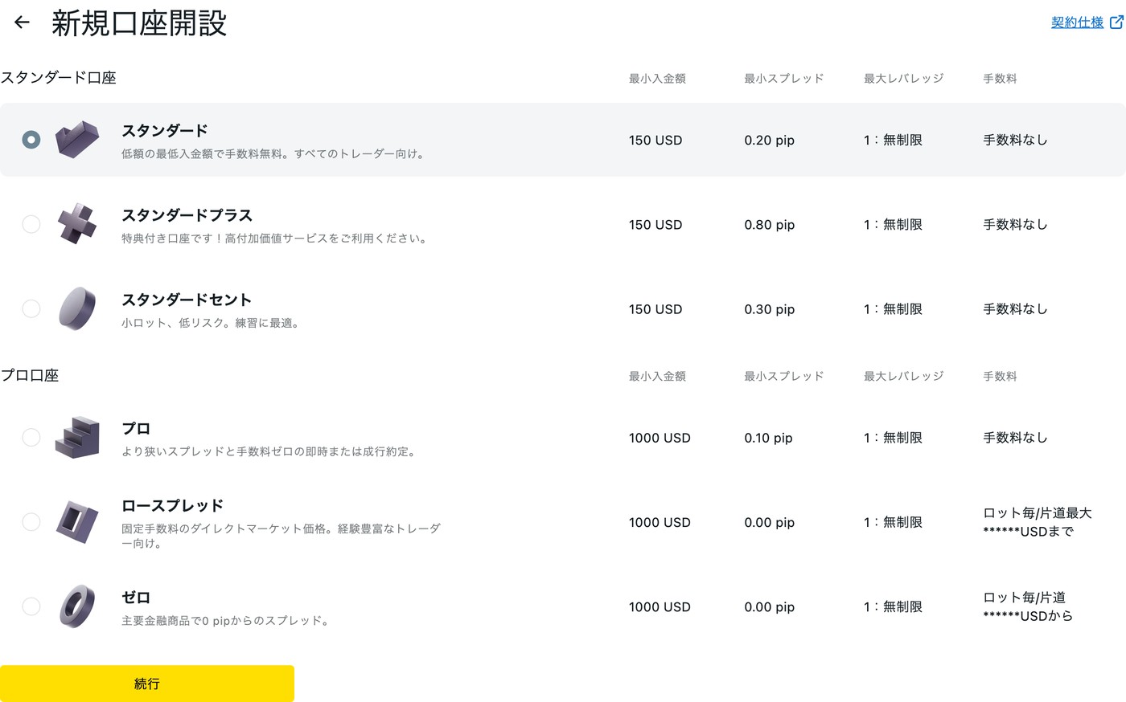Image resolution: width=1126 pixels, height=702 pixels.
Task: Click the ロット毎/片道 commission text in ゼロ row
Action: coord(1028,606)
